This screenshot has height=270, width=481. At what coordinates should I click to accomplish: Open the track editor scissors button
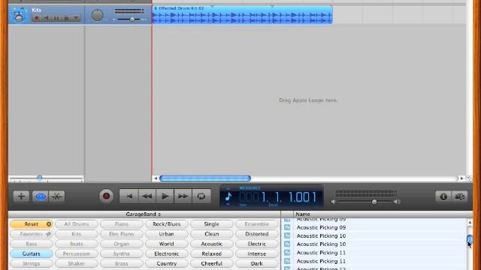[x=57, y=196]
